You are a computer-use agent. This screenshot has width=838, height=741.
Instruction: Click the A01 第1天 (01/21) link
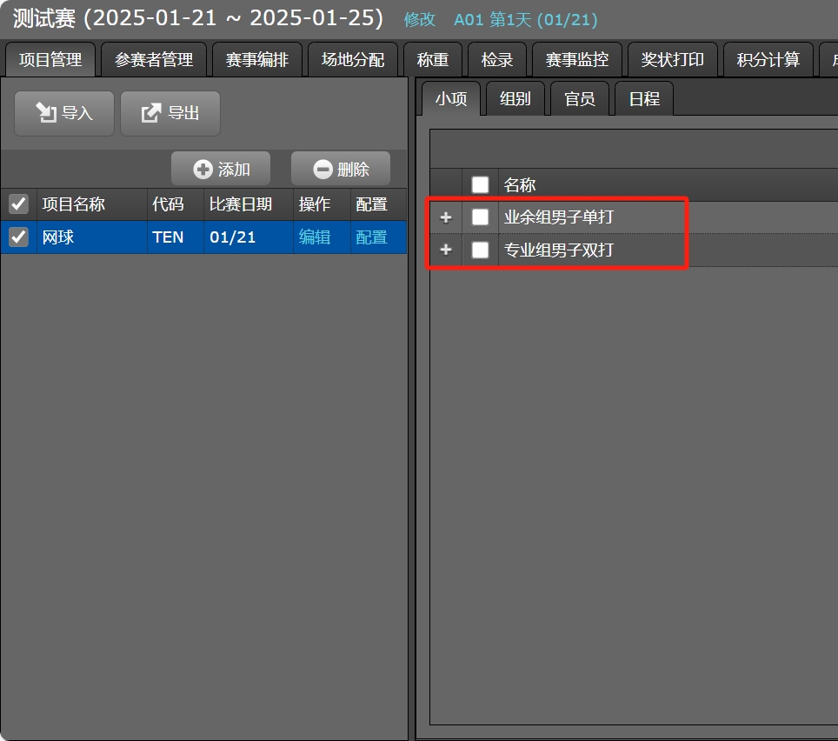(526, 20)
